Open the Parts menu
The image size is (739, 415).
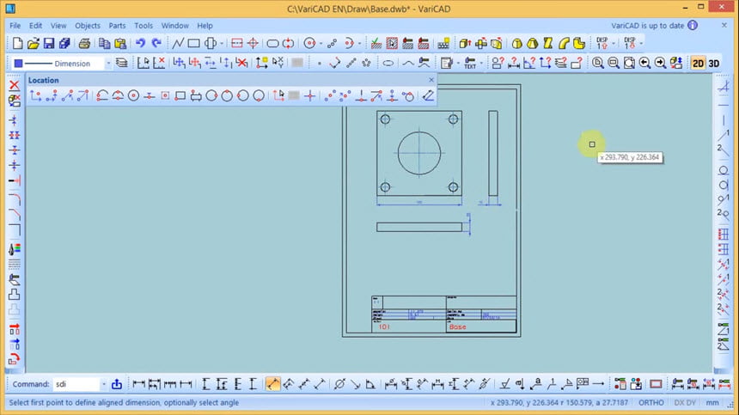coord(117,26)
